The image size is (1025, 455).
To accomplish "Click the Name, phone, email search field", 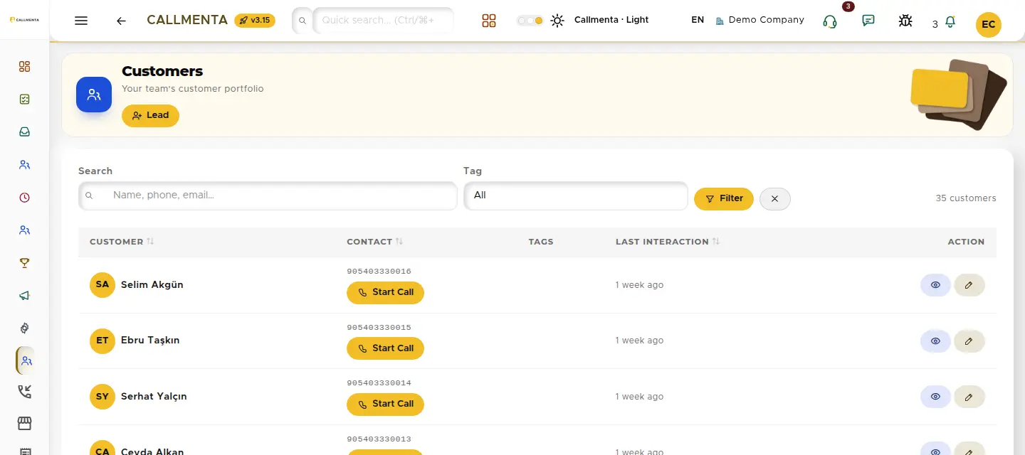I will pos(268,196).
